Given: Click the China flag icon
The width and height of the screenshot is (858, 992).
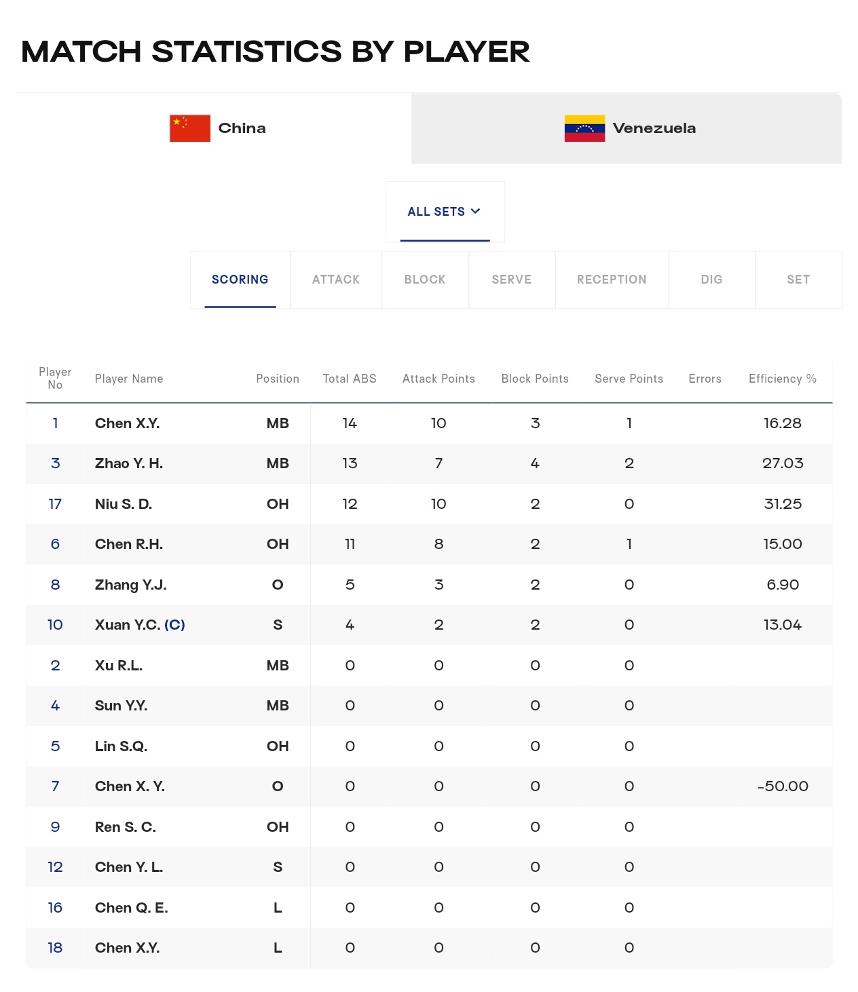Looking at the screenshot, I should (189, 128).
